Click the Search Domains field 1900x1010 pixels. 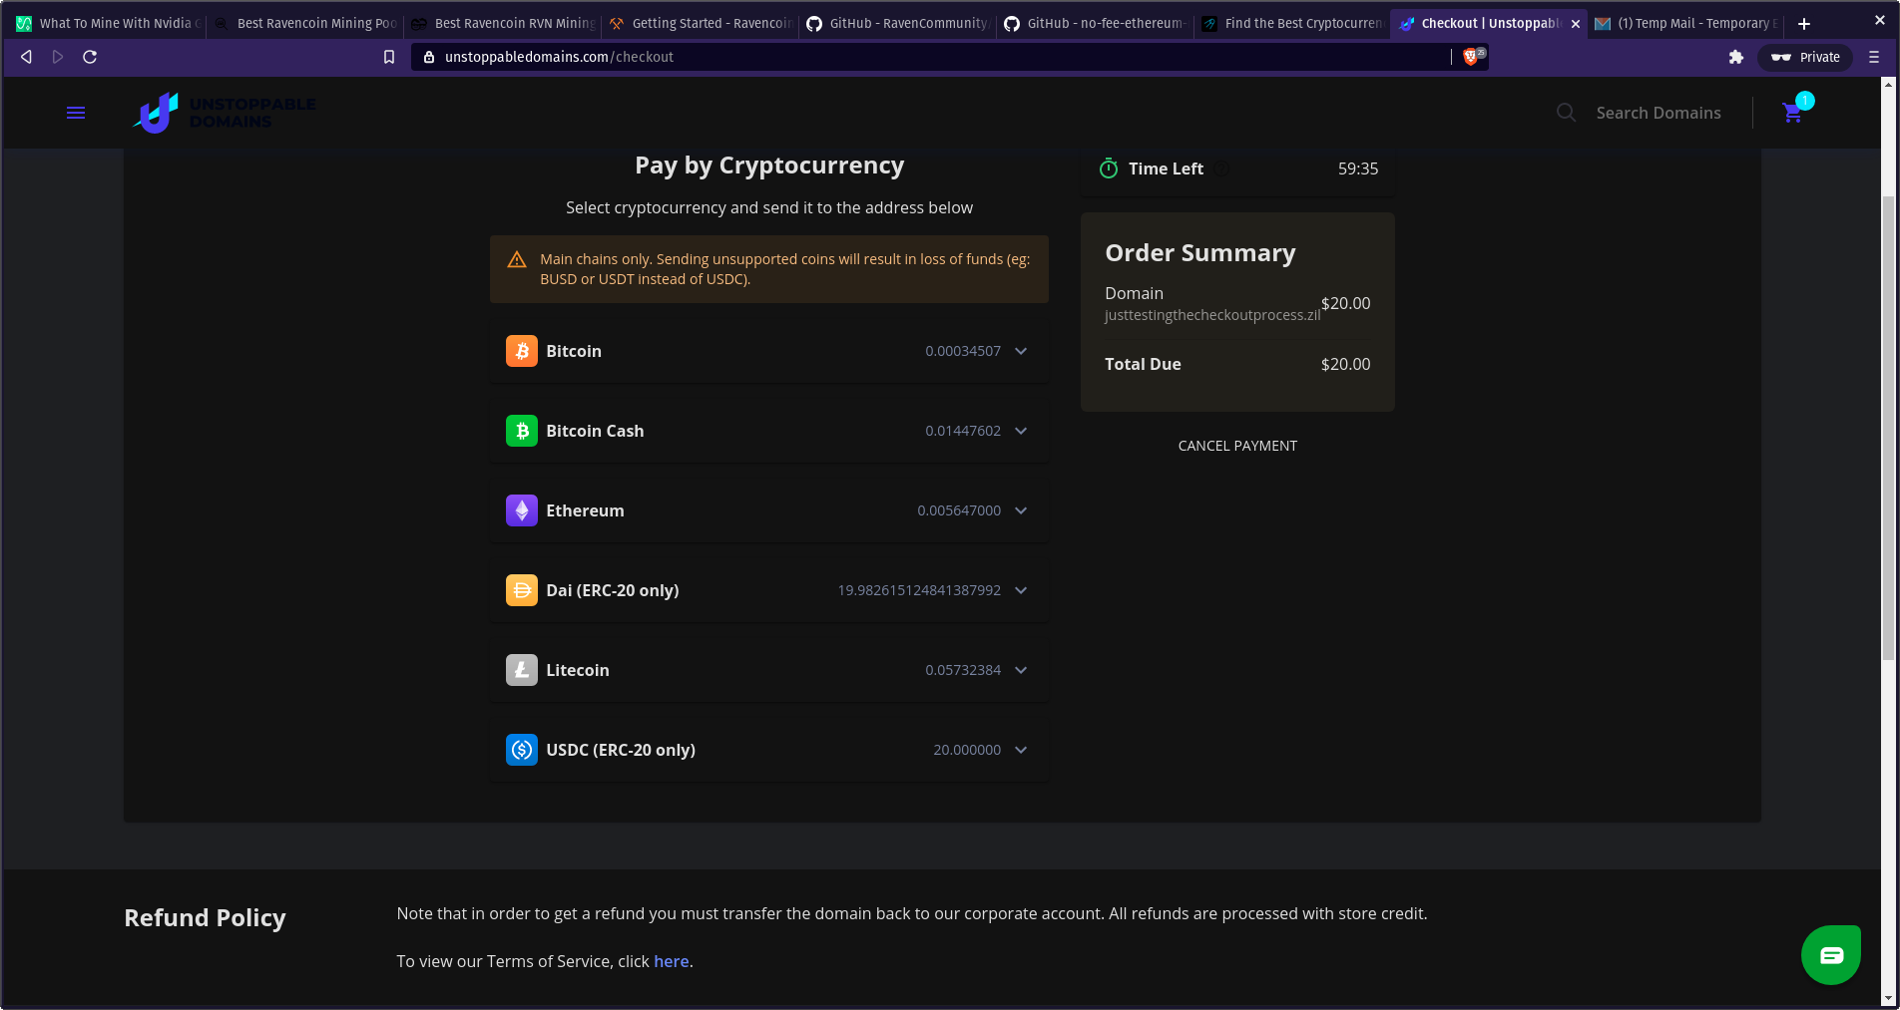1658,113
